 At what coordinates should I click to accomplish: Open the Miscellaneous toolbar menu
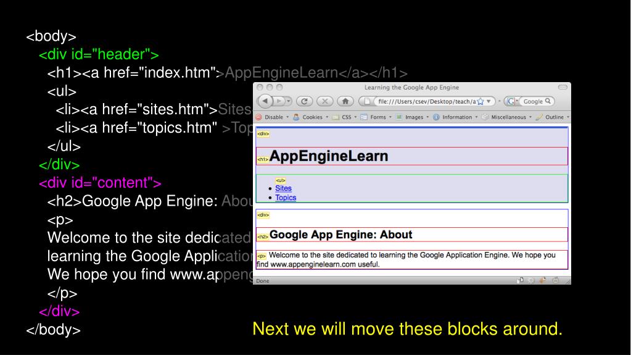[x=508, y=117]
